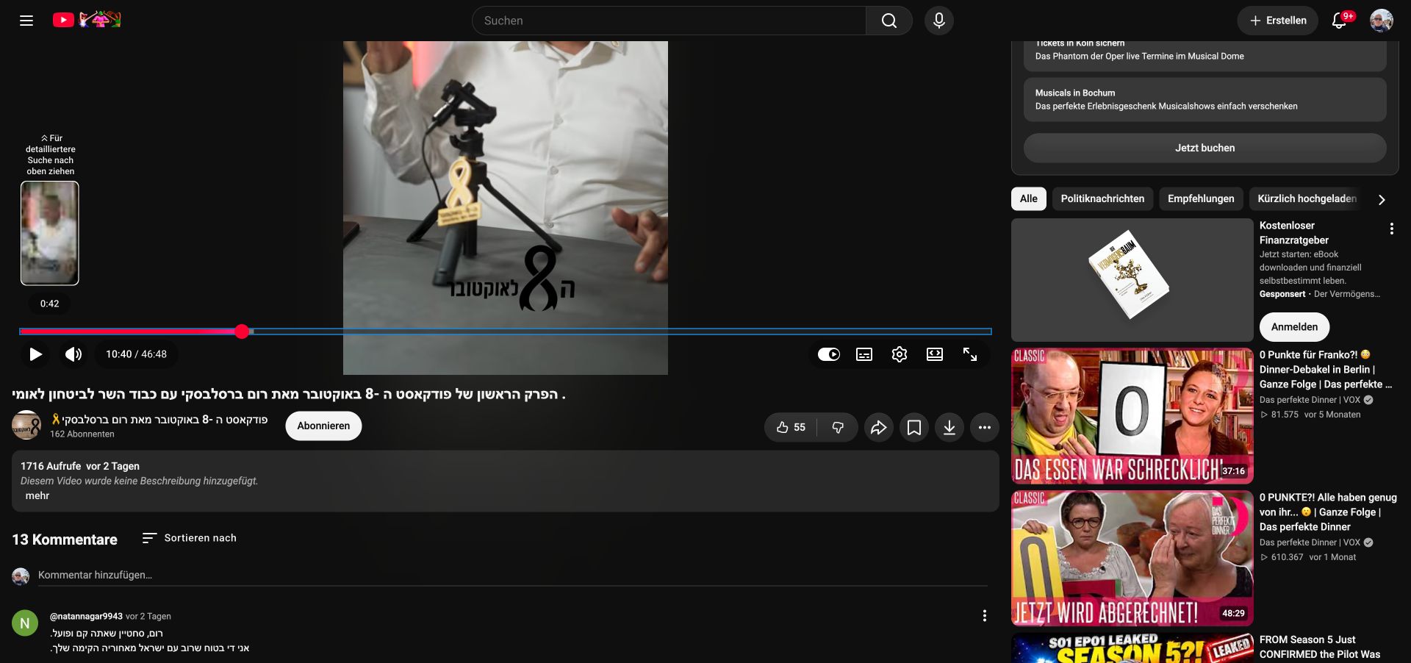Save video with bookmark icon
Image resolution: width=1411 pixels, height=663 pixels.
(914, 427)
